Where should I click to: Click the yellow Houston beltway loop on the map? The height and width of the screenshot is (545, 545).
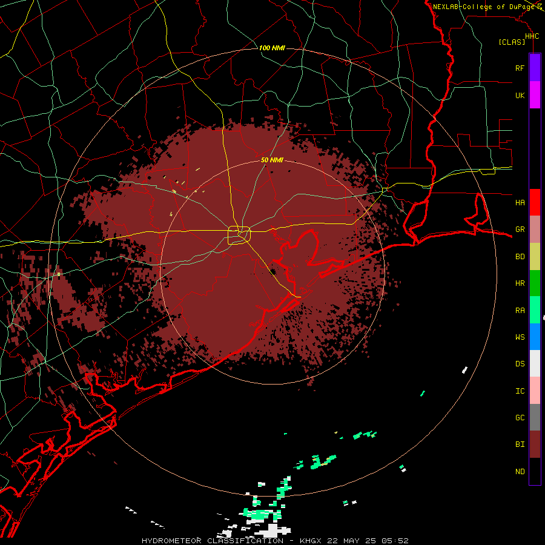pyautogui.click(x=239, y=236)
